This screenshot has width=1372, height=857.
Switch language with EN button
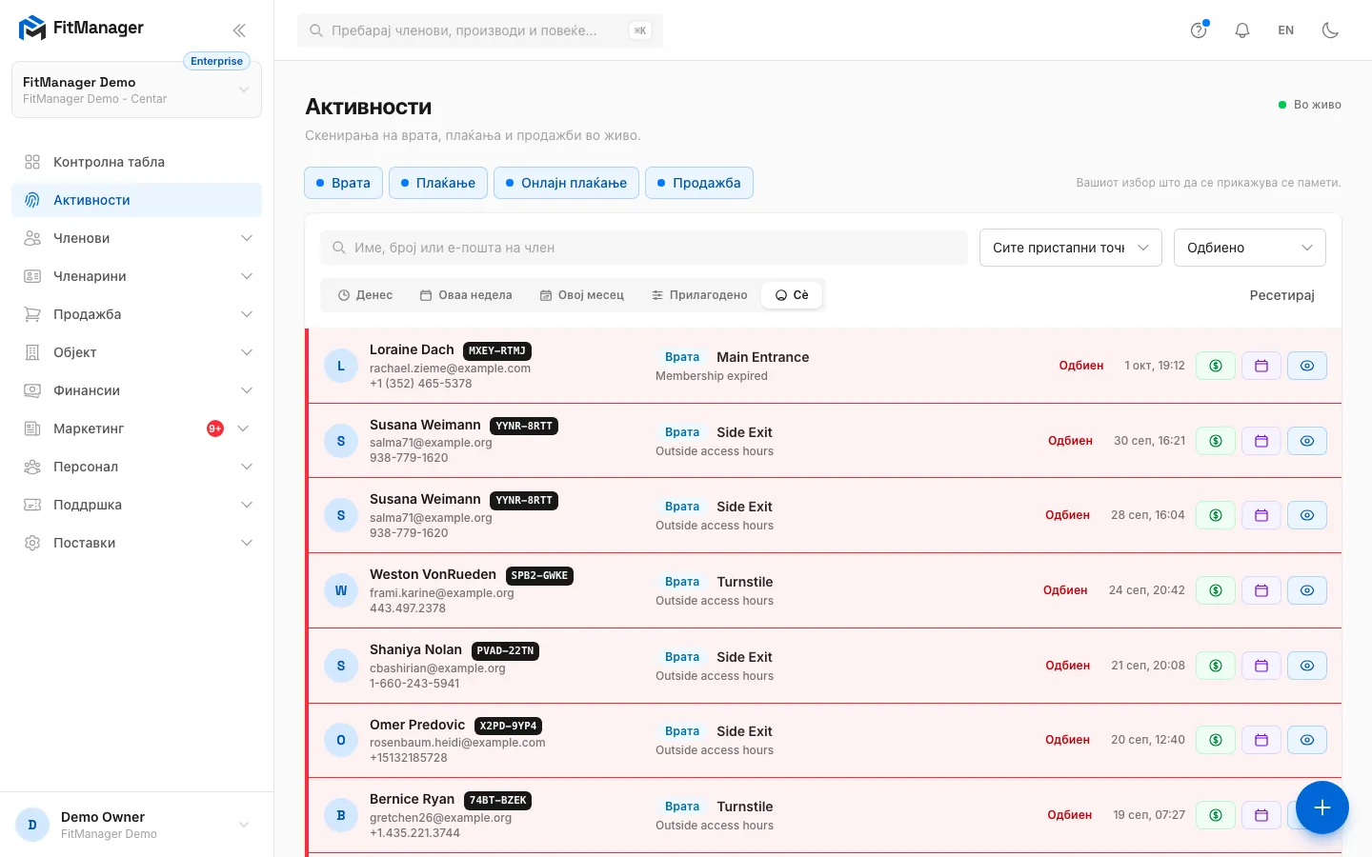click(1286, 30)
